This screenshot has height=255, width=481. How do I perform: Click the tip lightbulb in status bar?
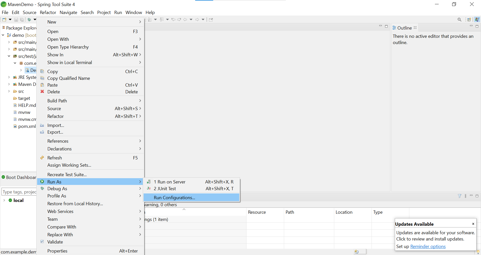(478, 252)
